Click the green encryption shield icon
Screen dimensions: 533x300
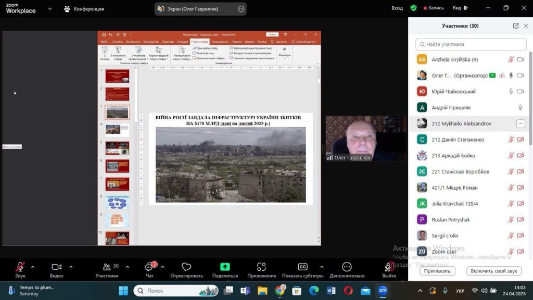point(413,8)
